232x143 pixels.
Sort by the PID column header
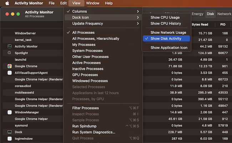223,25
